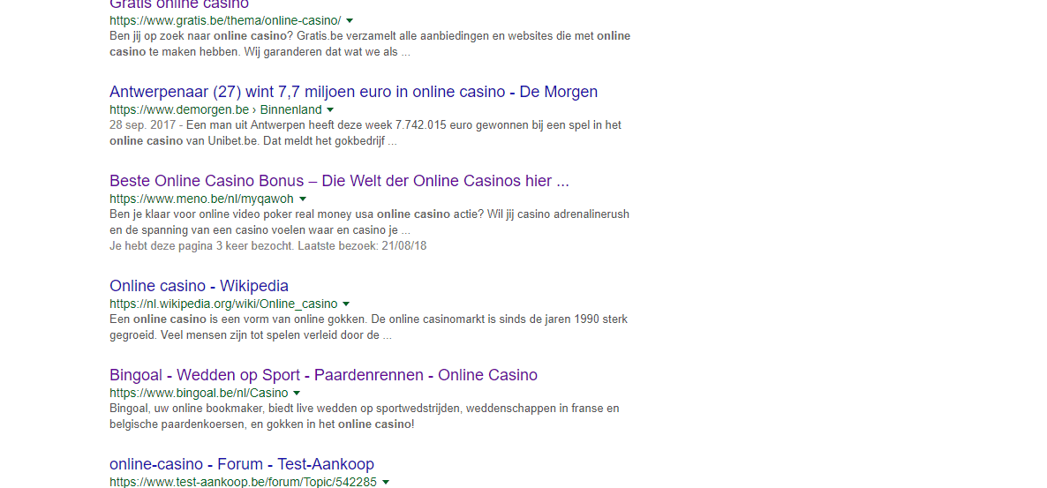Expand the dropdown arrow next to nl.wikipedia.org URL
This screenshot has width=1047, height=488.
(x=346, y=304)
